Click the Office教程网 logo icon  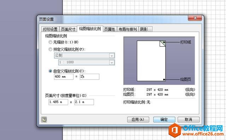(x=175, y=131)
